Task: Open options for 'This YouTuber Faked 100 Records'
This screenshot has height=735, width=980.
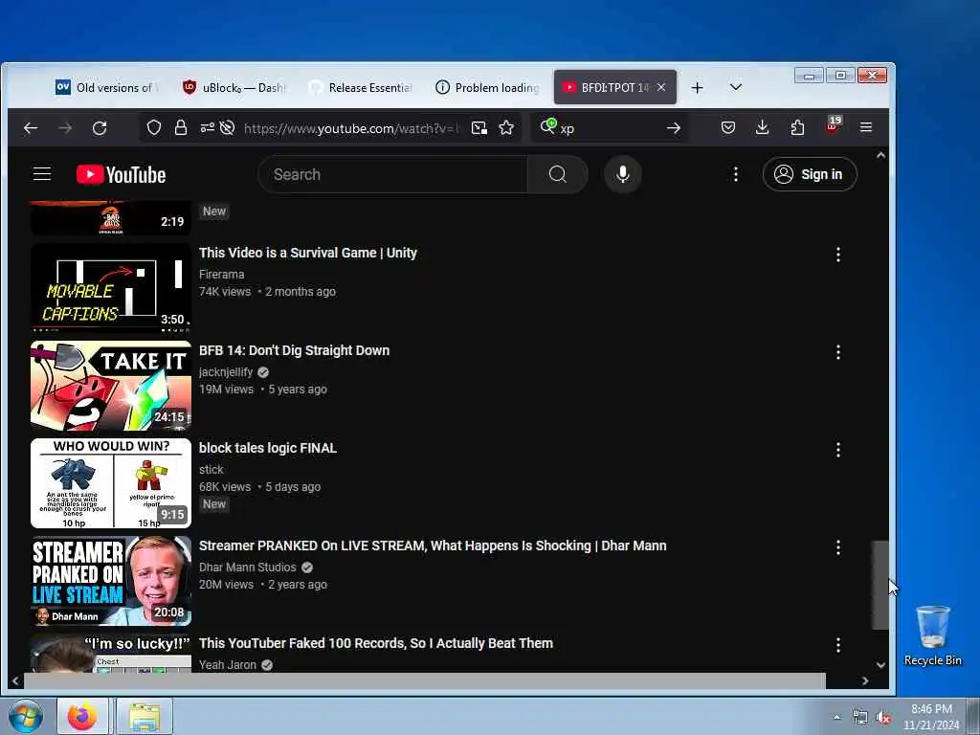Action: [x=838, y=645]
